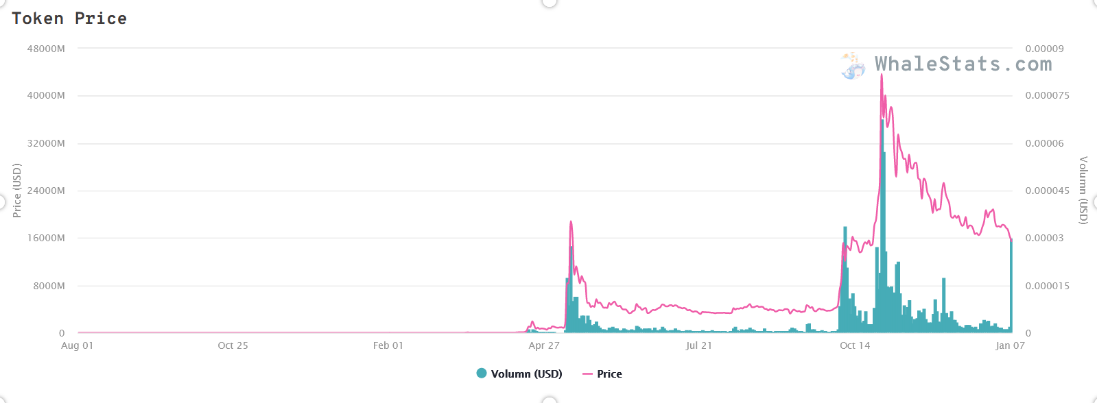Click the left-edge resize handle circle
1097x403 pixels.
[x=2, y=202]
